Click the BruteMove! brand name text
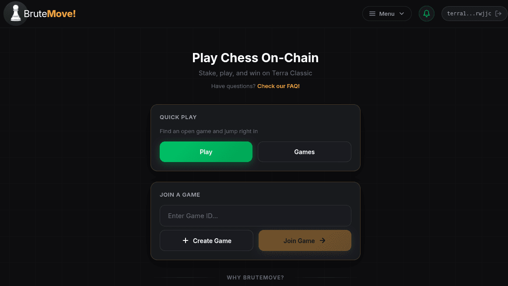Viewport: 508px width, 286px height. (50, 14)
